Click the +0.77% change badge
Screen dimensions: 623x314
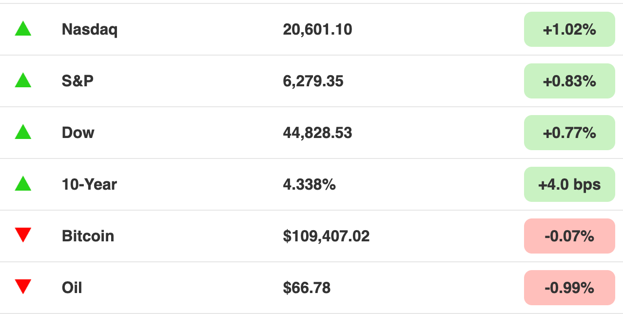click(569, 133)
